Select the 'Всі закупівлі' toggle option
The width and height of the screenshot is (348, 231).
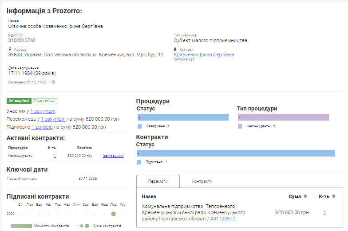point(19,101)
